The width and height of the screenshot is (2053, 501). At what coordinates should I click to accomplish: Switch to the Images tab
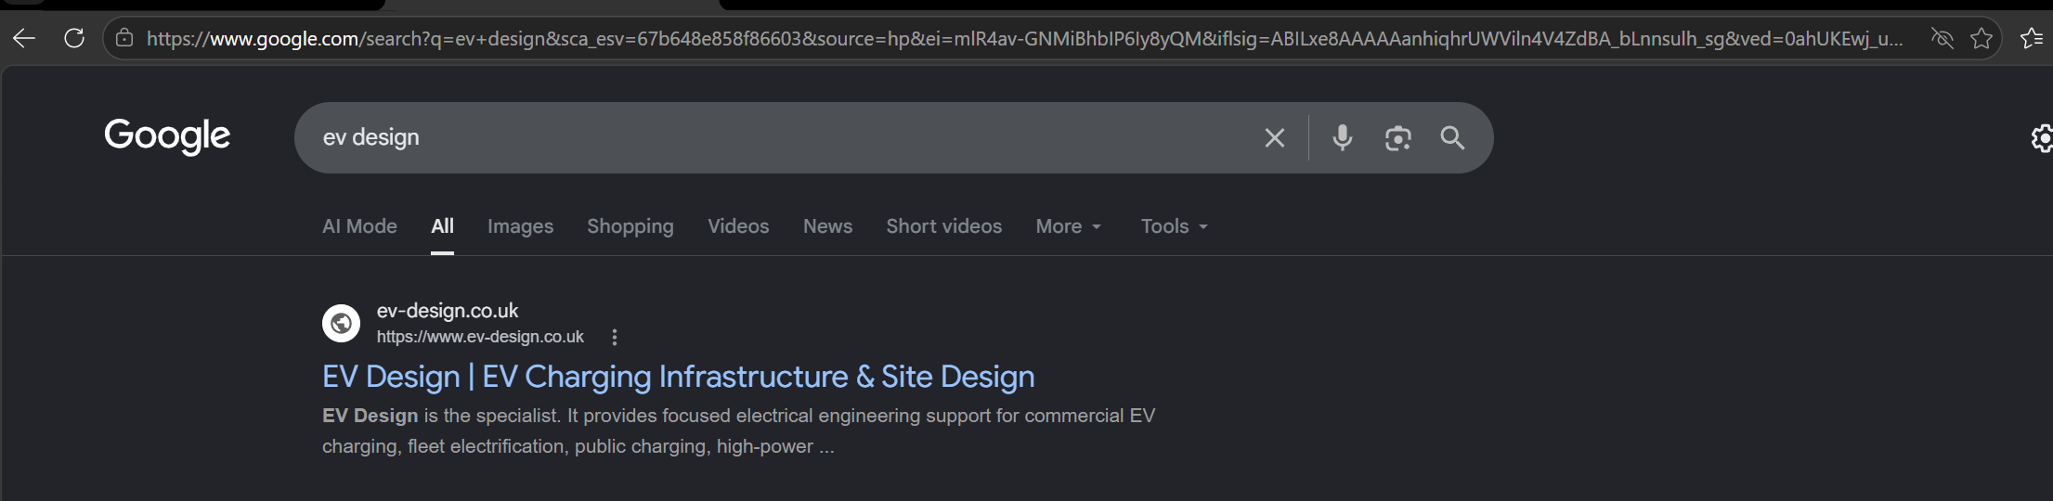pos(520,226)
